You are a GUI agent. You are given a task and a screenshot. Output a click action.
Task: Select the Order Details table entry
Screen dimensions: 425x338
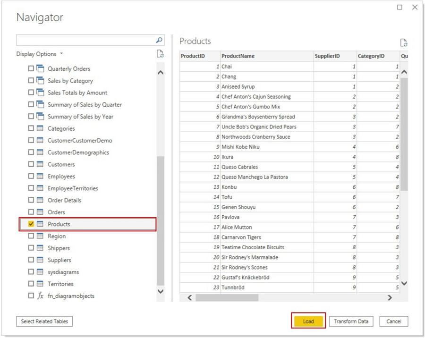[64, 200]
